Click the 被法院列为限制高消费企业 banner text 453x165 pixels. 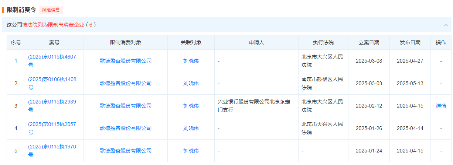tap(53, 25)
